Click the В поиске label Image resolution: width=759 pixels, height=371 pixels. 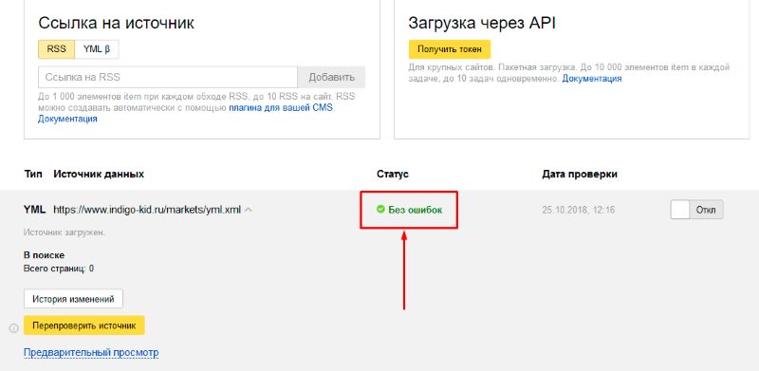pyautogui.click(x=44, y=255)
